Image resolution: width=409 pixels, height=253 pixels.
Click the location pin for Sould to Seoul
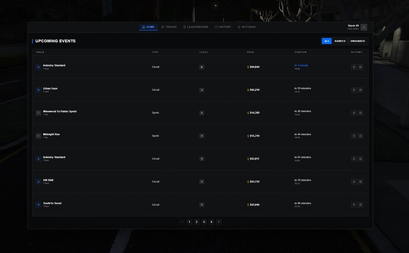[x=354, y=204]
